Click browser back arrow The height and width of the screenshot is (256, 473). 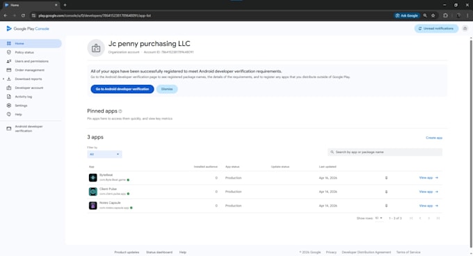click(x=6, y=15)
